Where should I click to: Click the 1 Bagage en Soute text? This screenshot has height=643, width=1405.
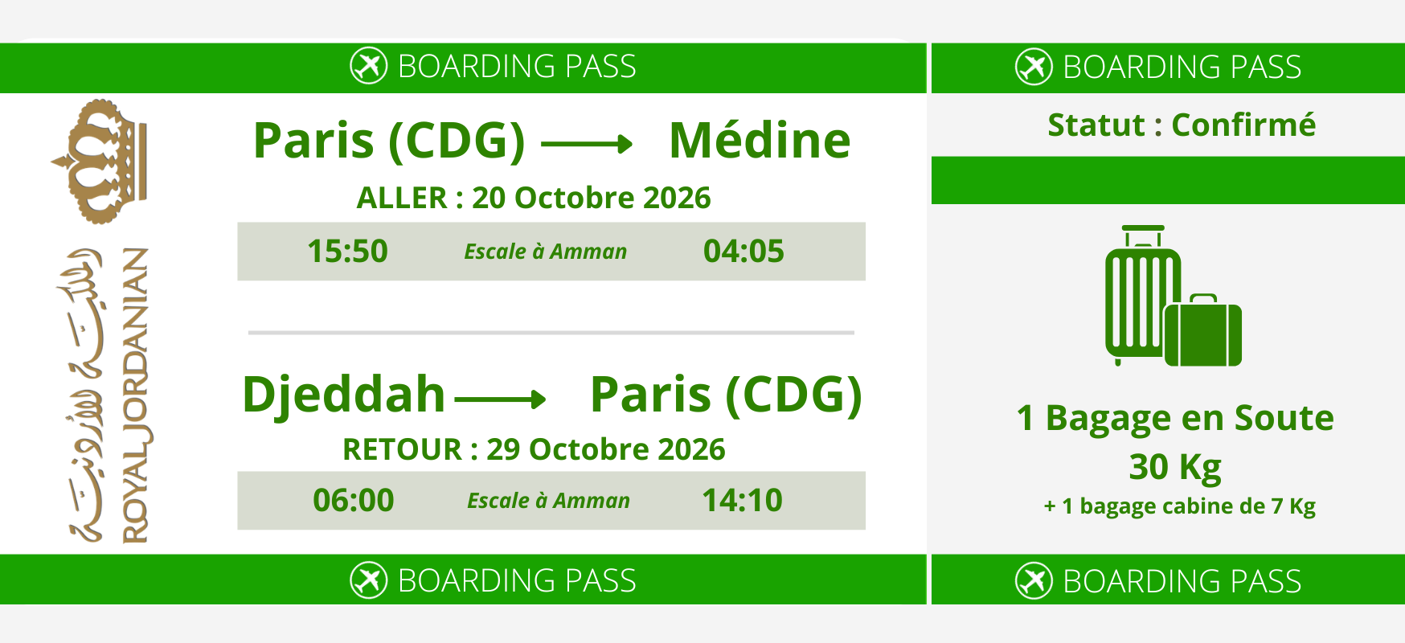tap(1175, 418)
